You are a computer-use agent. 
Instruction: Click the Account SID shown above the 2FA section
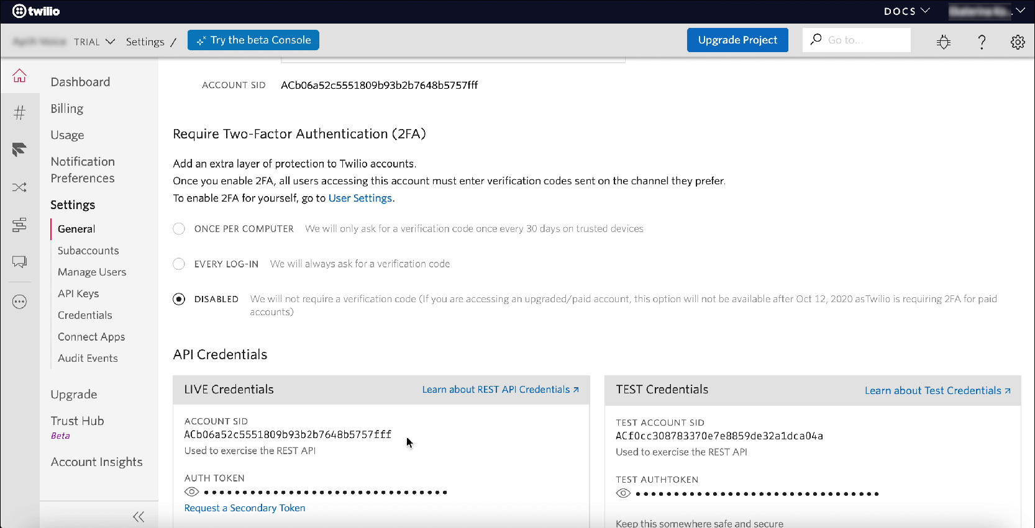379,85
